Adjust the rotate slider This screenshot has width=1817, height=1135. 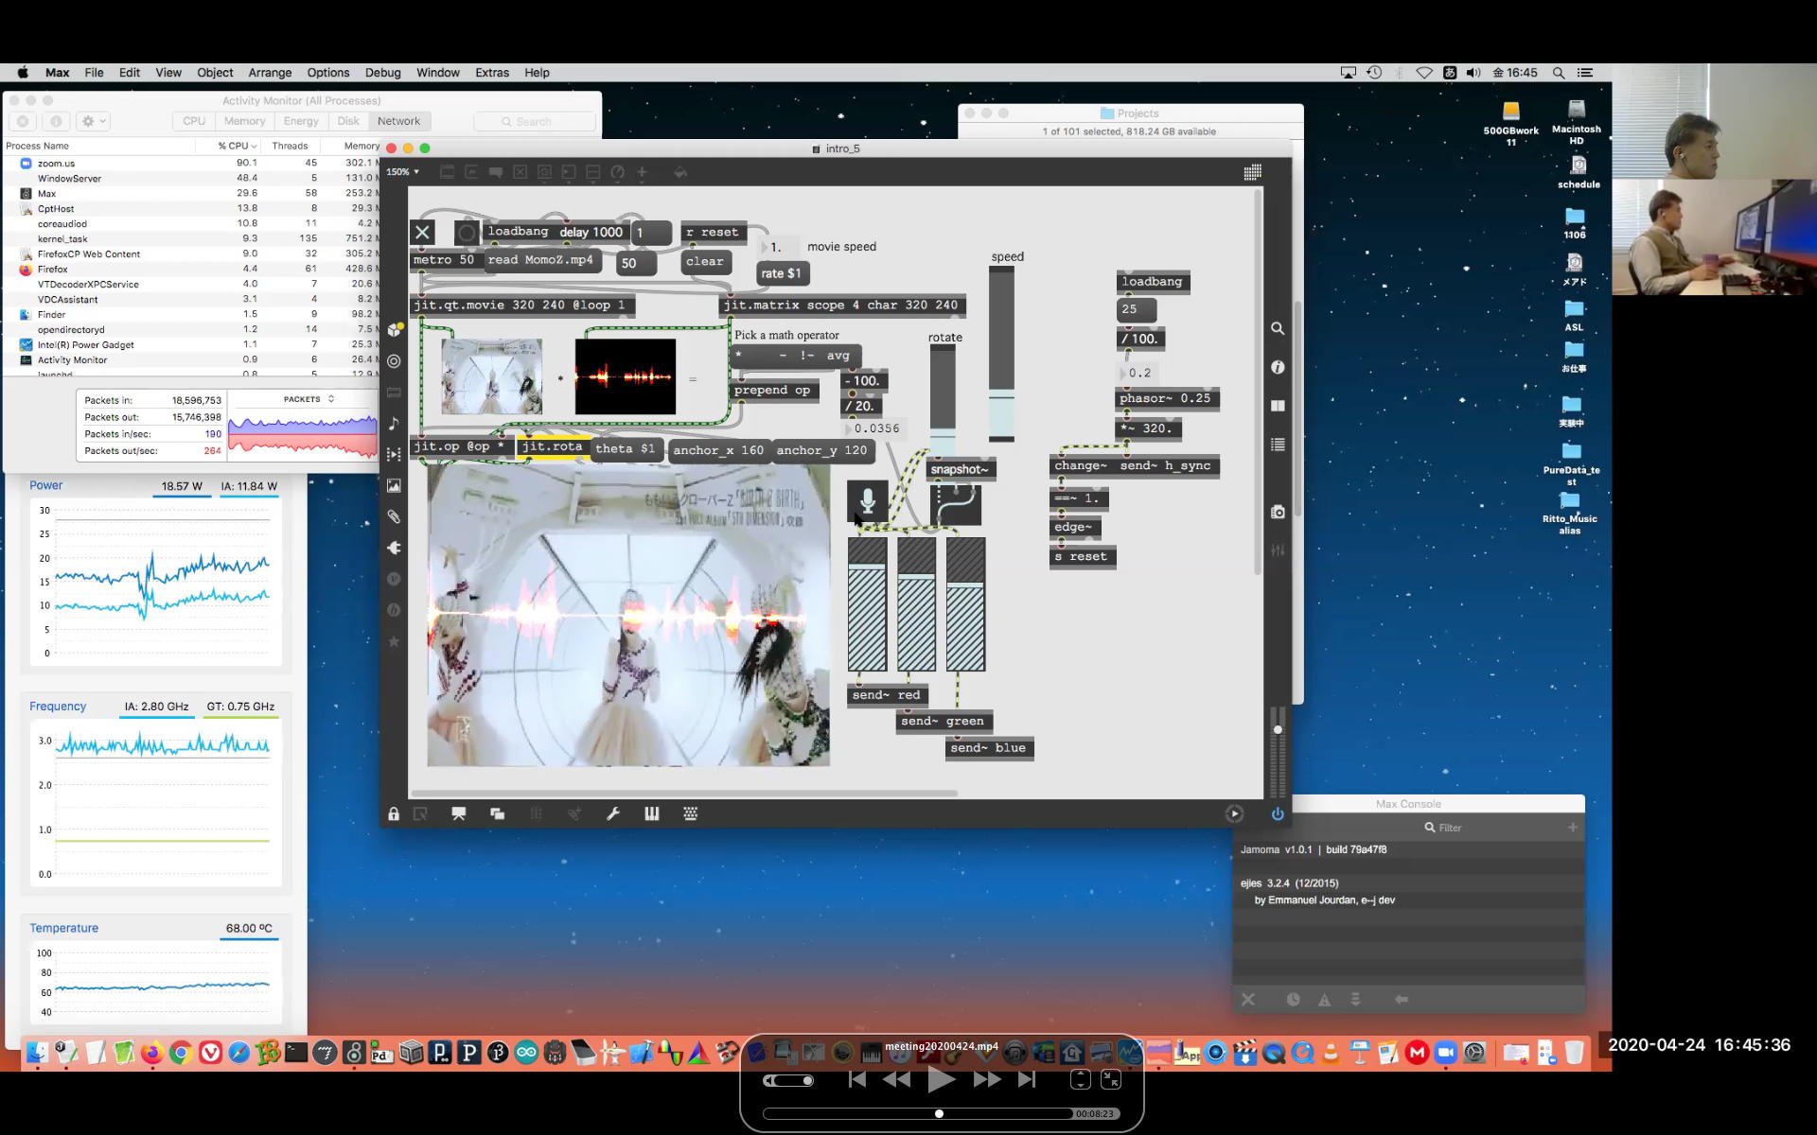pos(943,397)
